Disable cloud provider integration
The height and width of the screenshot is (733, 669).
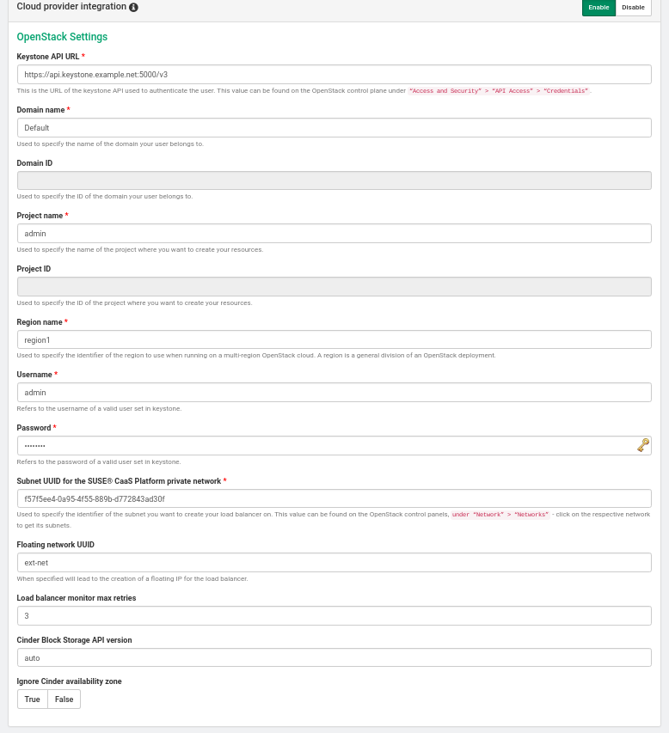tap(633, 7)
